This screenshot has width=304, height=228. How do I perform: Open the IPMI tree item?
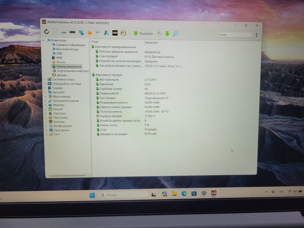(57, 58)
